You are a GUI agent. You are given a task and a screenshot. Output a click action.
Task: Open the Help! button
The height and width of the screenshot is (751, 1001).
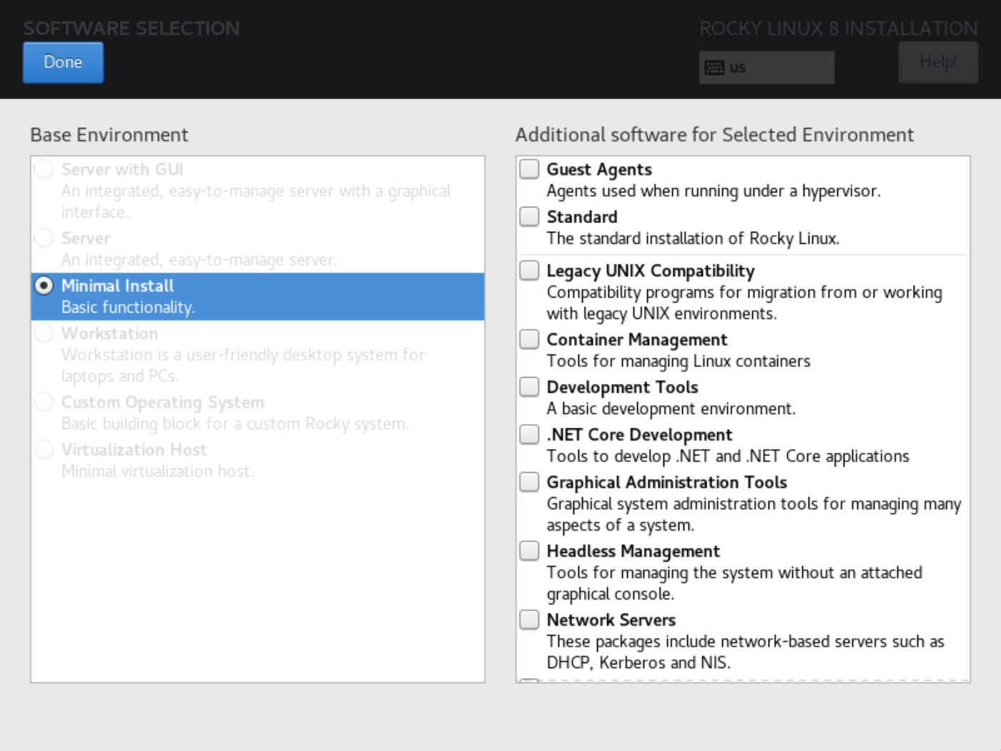(x=938, y=62)
